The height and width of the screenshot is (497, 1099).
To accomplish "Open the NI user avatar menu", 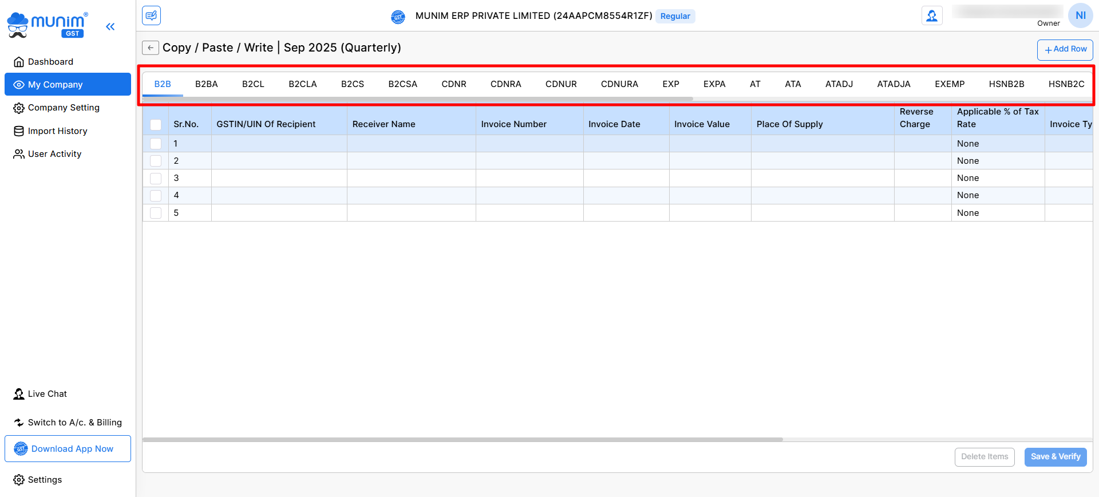I will [x=1080, y=15].
